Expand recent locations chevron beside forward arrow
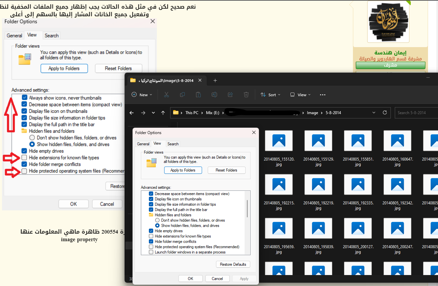This screenshot has width=438, height=286. coord(153,113)
